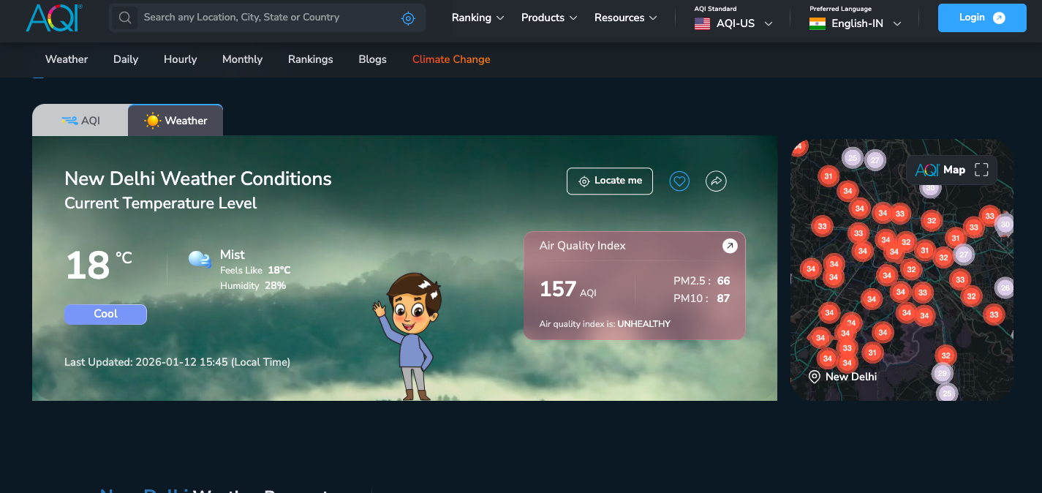This screenshot has height=493, width=1042.
Task: Expand the Resources dropdown menu
Action: [x=625, y=18]
